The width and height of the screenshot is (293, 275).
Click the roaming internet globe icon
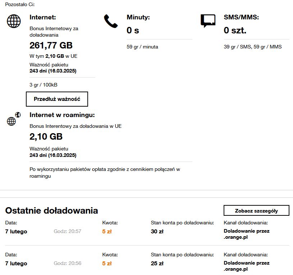(x=13, y=119)
